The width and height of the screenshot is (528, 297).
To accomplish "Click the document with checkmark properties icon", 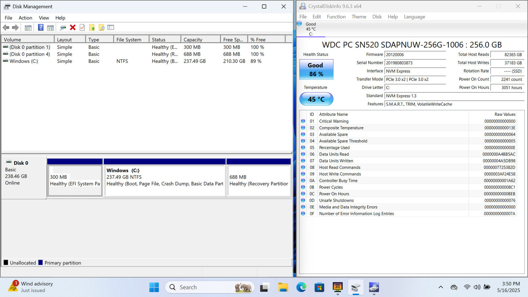I will pos(82,28).
